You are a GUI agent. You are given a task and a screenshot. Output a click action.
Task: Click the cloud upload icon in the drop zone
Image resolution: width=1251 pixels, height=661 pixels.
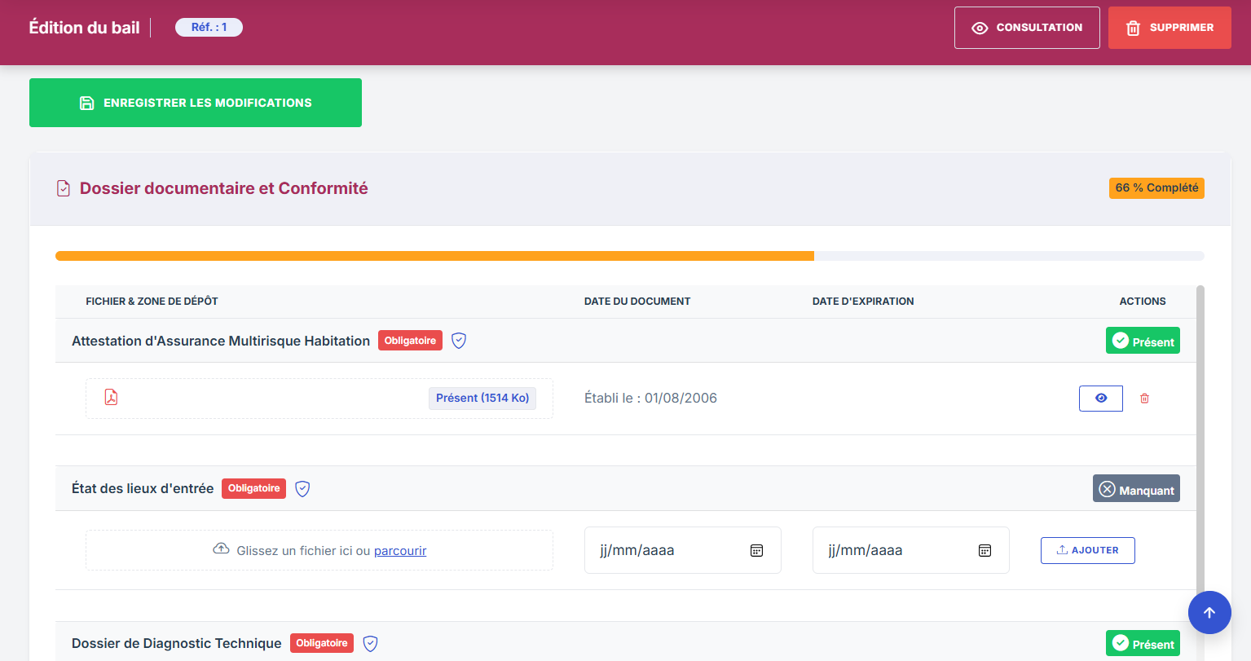tap(221, 549)
